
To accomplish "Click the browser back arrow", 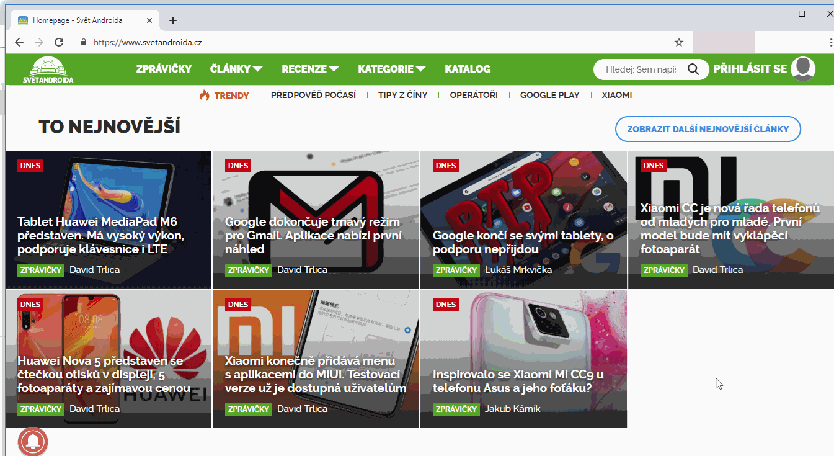I will (19, 42).
